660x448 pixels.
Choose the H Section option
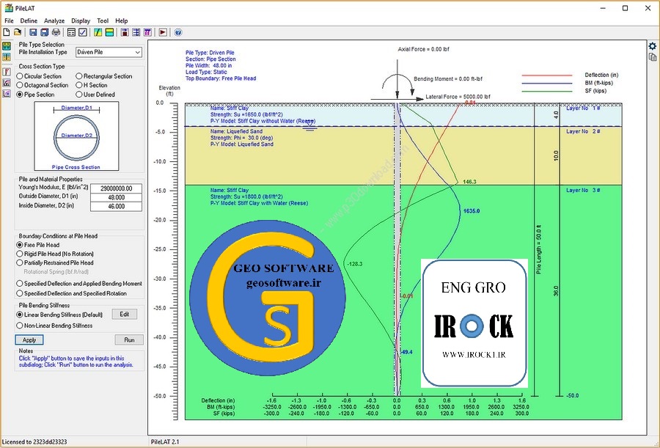[x=79, y=85]
